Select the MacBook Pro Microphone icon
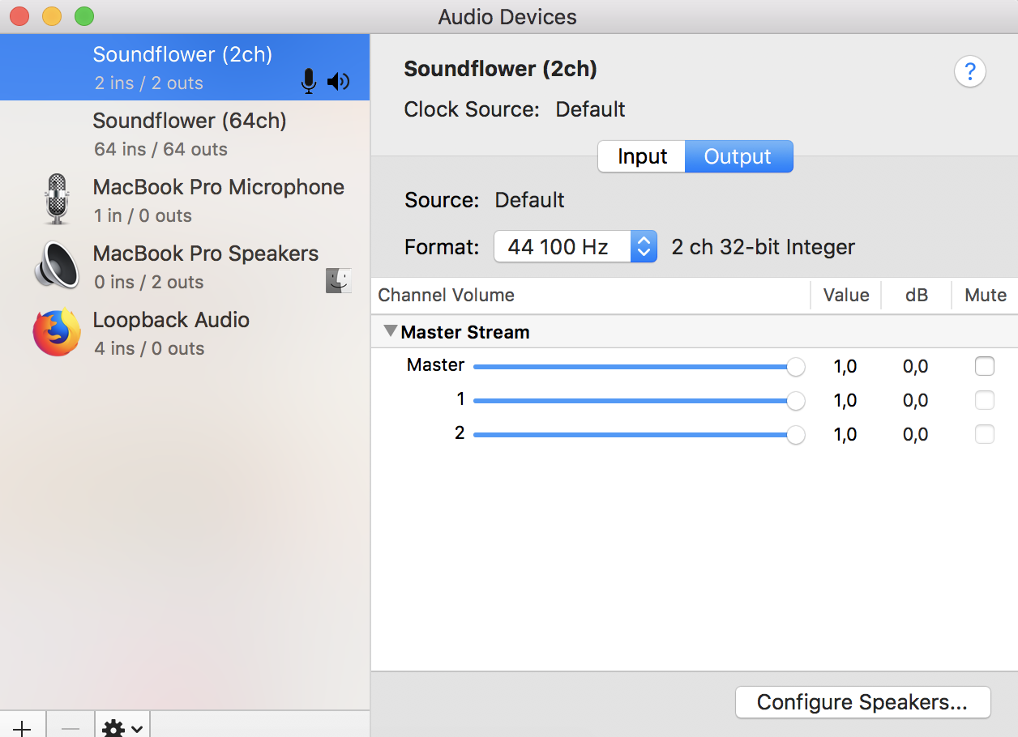The height and width of the screenshot is (737, 1018). (x=56, y=199)
